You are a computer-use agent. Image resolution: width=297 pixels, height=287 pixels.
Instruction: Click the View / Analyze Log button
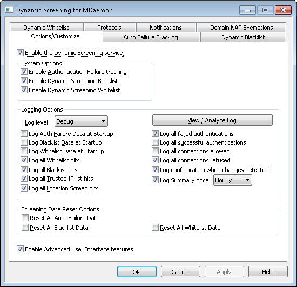coord(212,120)
